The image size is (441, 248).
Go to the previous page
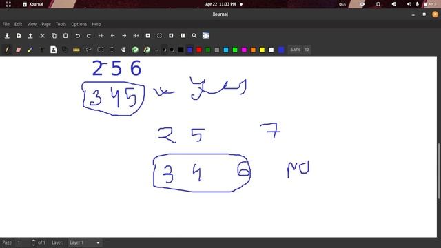coord(112,36)
